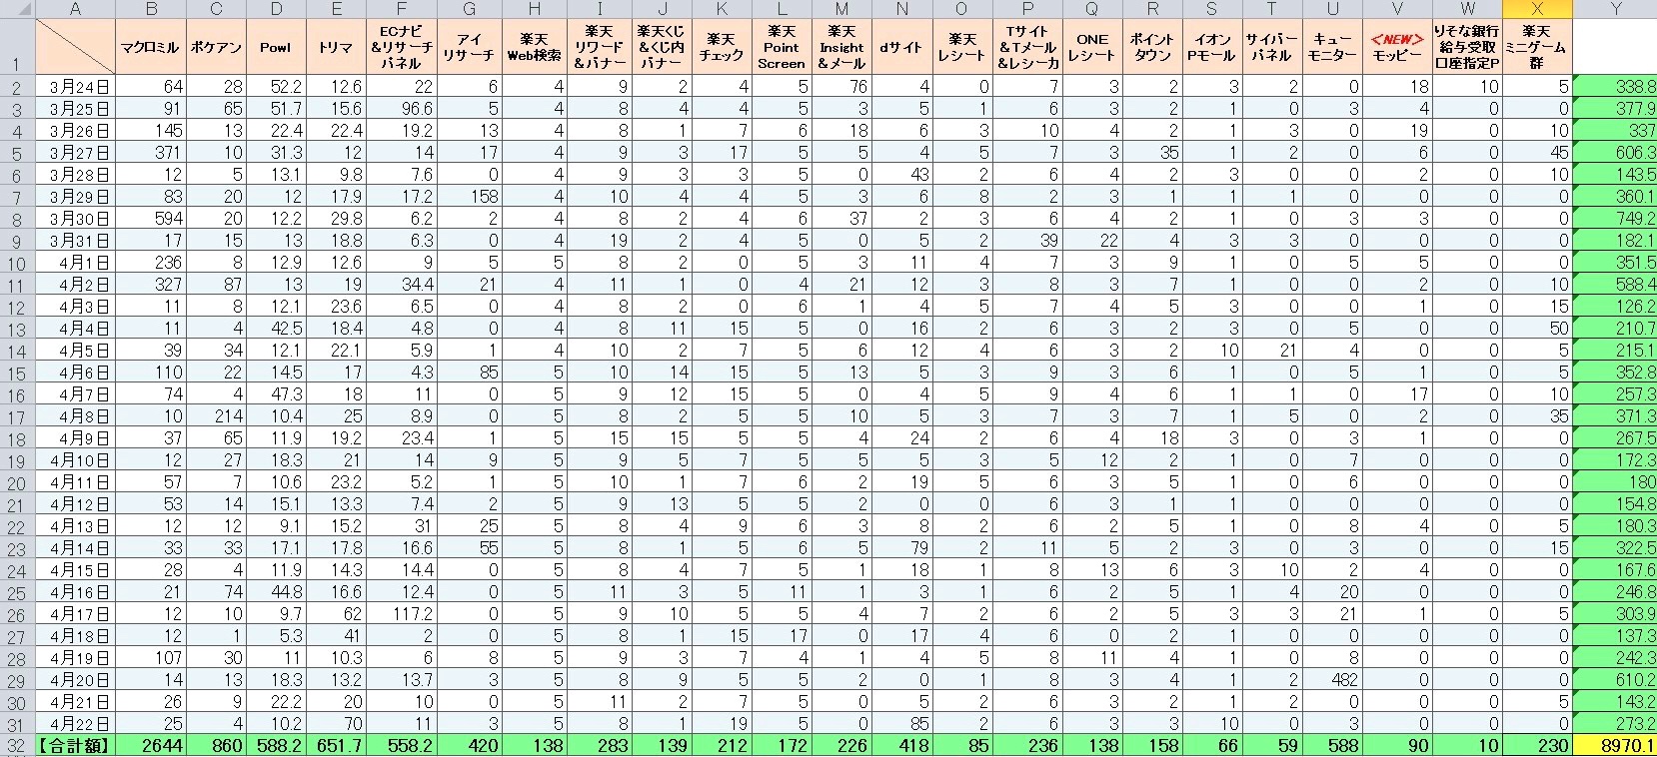Click the red NEW モッピー header cell

1397,47
